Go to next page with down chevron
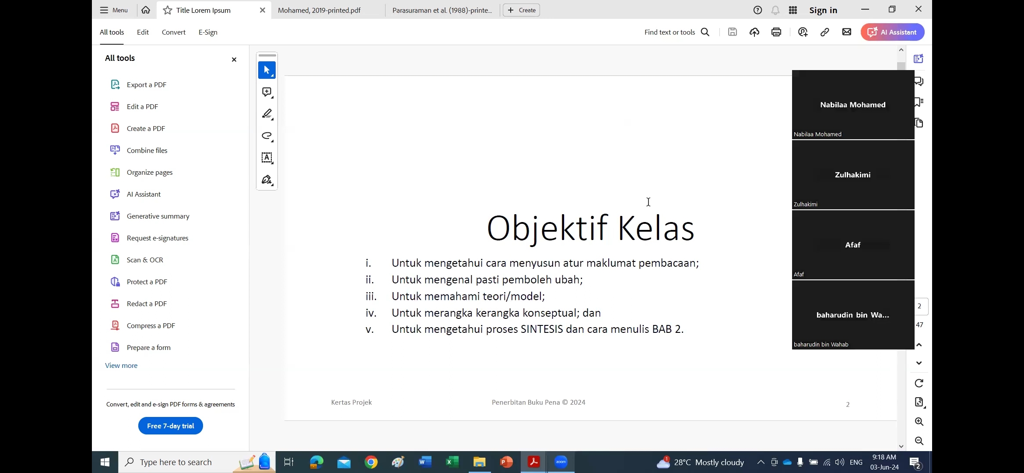 tap(919, 363)
